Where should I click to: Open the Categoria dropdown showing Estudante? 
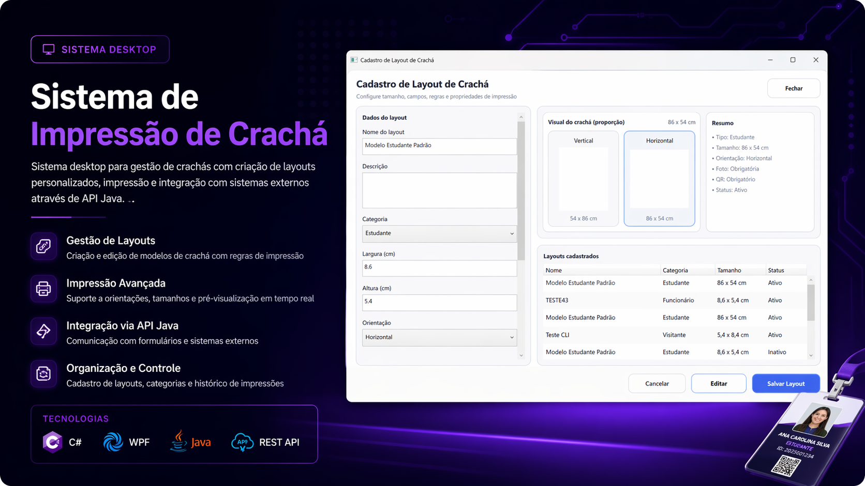tap(439, 233)
